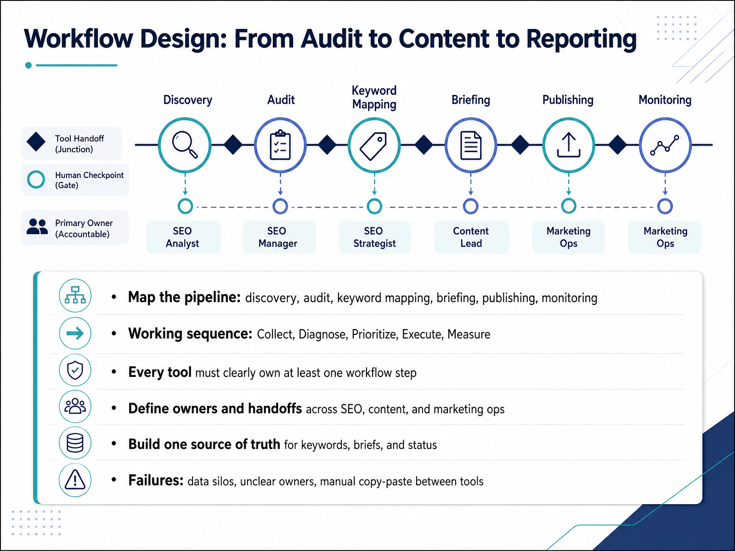Click the people group icon beside Define owners

tap(75, 406)
